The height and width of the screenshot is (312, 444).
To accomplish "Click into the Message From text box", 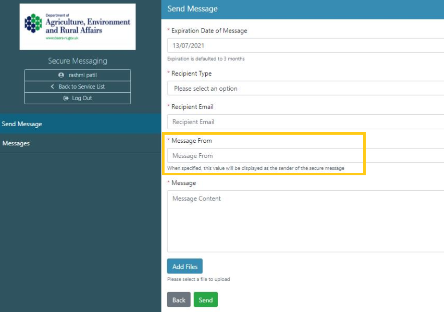I will click(305, 156).
